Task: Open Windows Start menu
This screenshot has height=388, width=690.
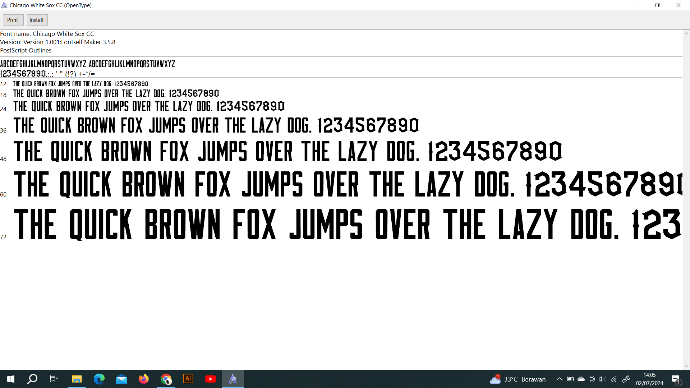Action: pos(11,379)
